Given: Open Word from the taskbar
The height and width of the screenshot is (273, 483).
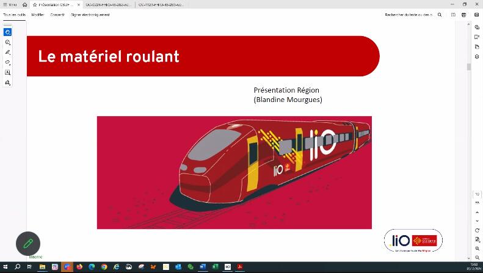Looking at the screenshot, I should [203, 267].
